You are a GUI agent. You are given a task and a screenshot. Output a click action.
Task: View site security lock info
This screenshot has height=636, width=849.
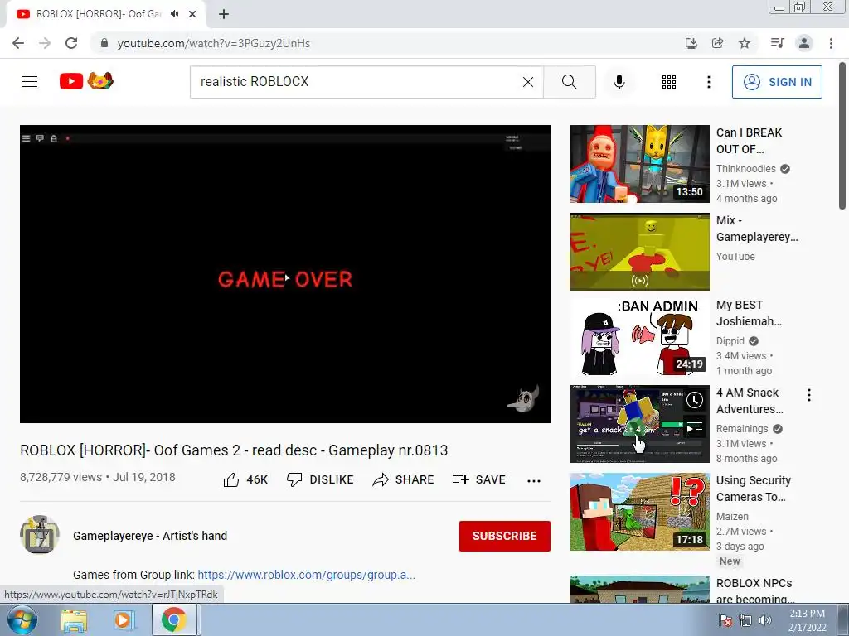click(104, 43)
